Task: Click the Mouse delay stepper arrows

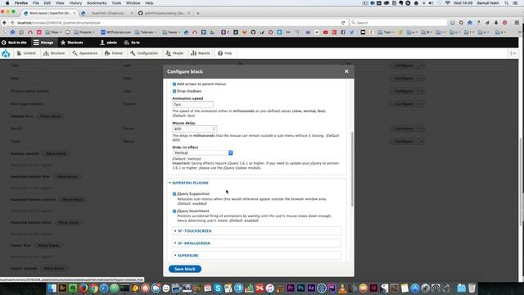Action: [x=215, y=129]
